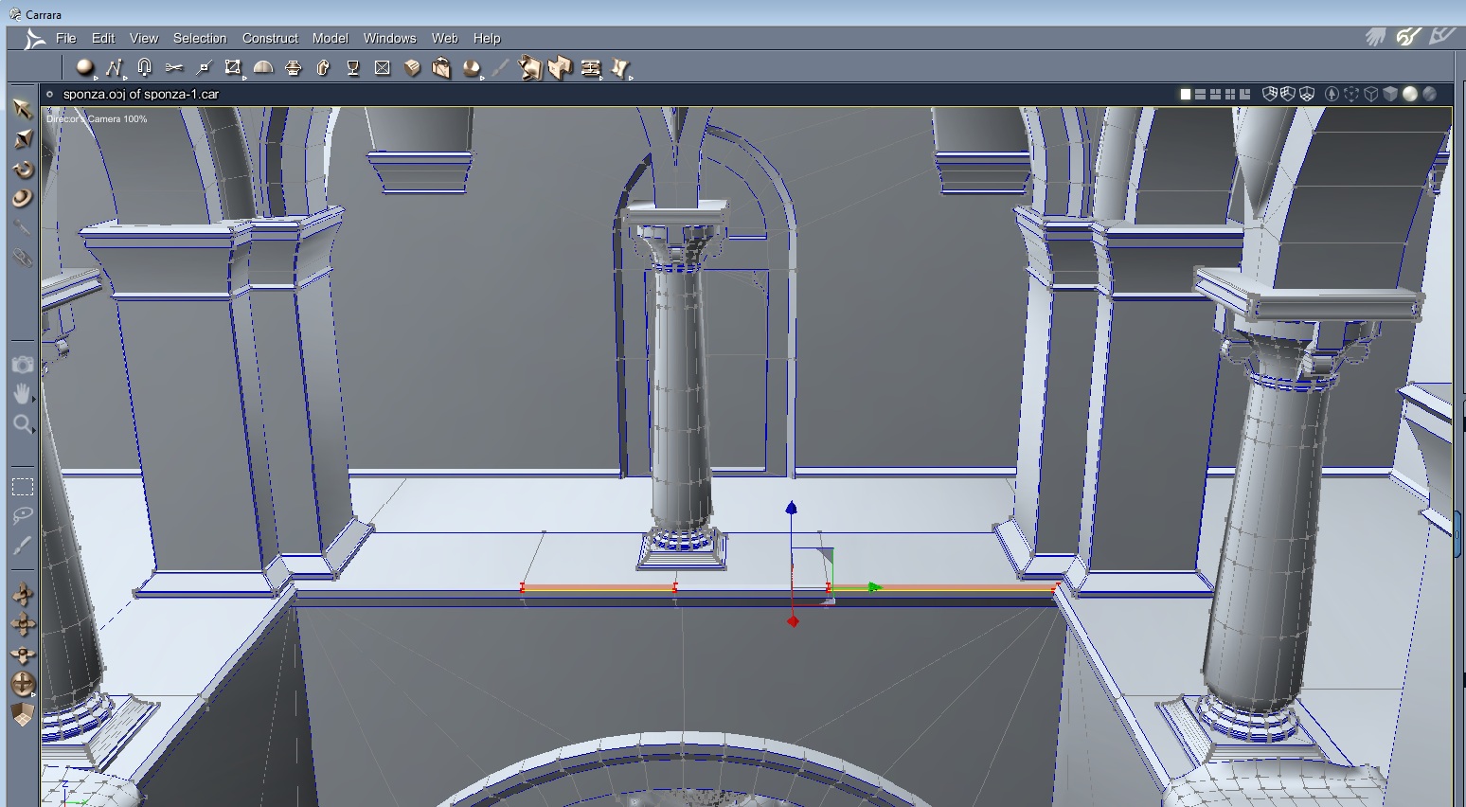Toggle the bottom-plane grid cube icon

click(1307, 94)
